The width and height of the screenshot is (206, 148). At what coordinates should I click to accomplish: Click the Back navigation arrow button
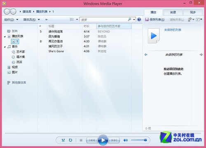tap(7, 12)
